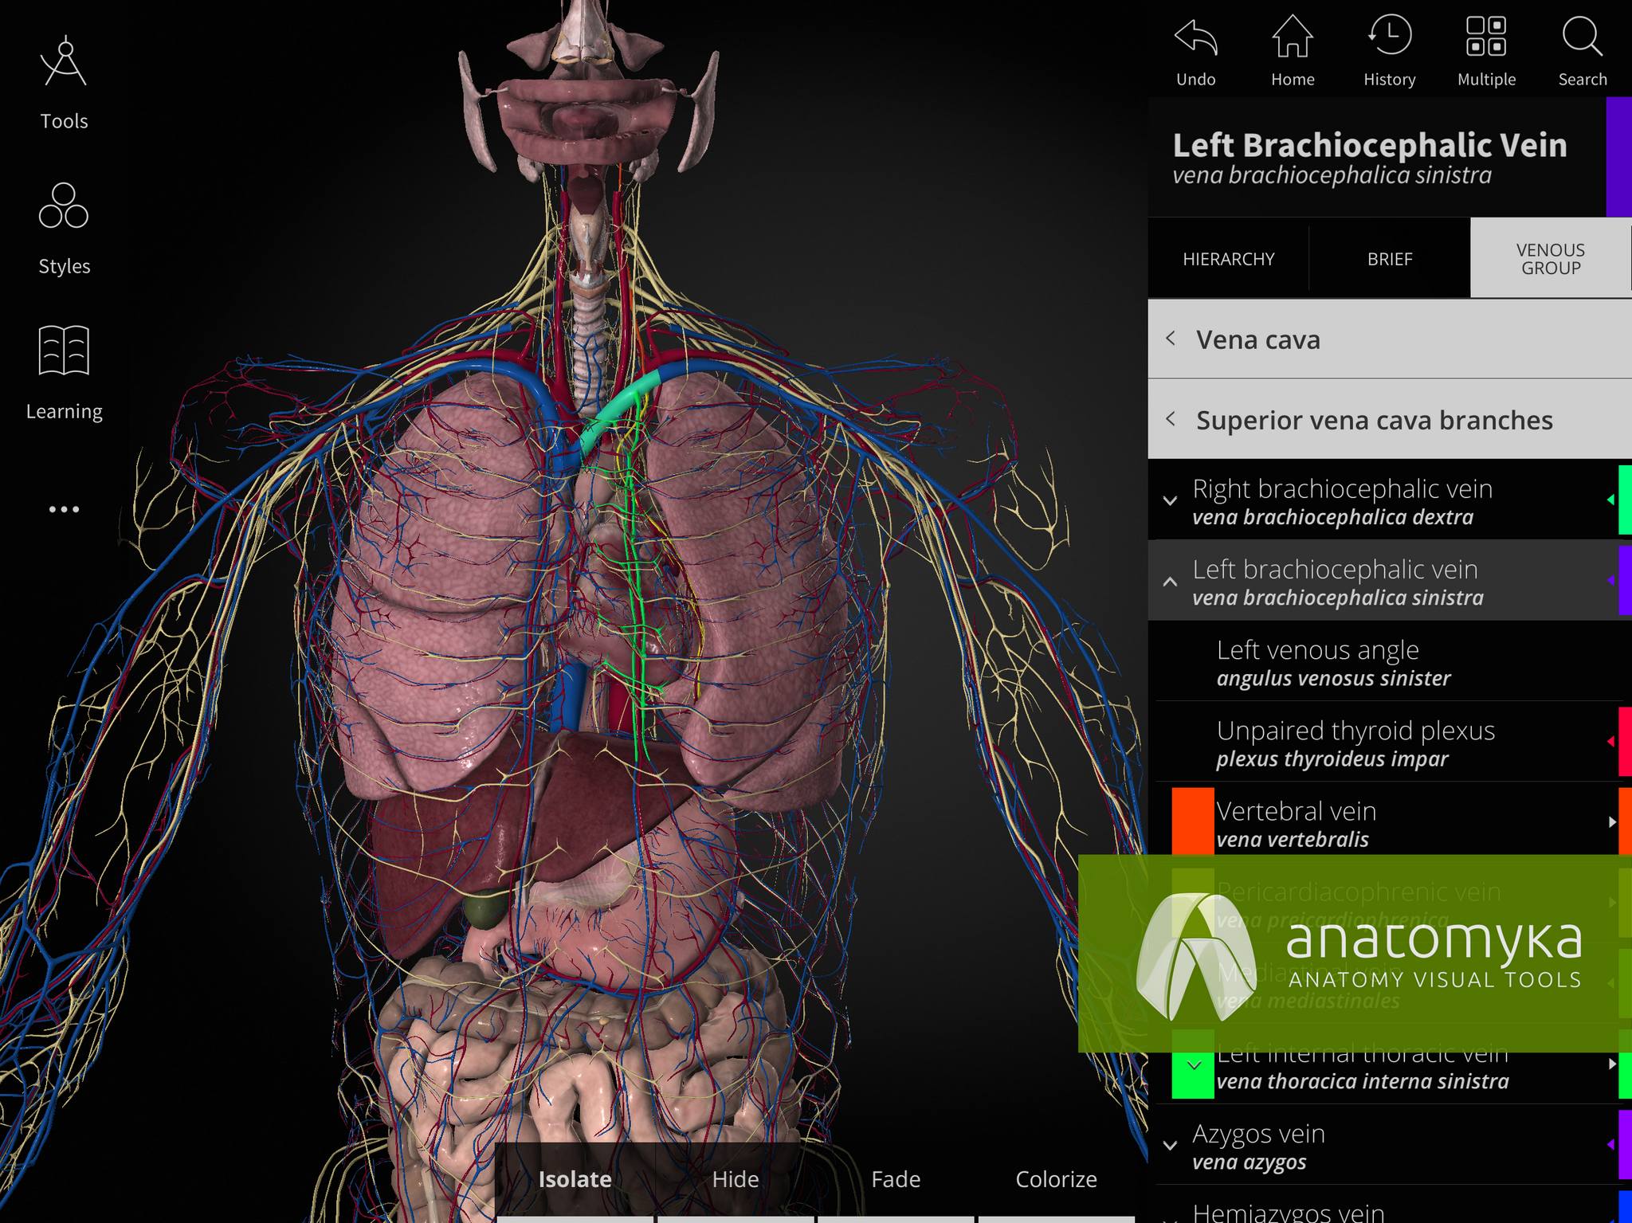Toggle orange square beside Vertebral vein
Viewport: 1632px width, 1223px height.
(1193, 821)
